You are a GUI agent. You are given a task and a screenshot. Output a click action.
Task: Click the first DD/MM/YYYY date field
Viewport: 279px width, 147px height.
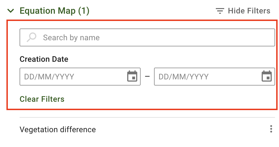(x=73, y=77)
